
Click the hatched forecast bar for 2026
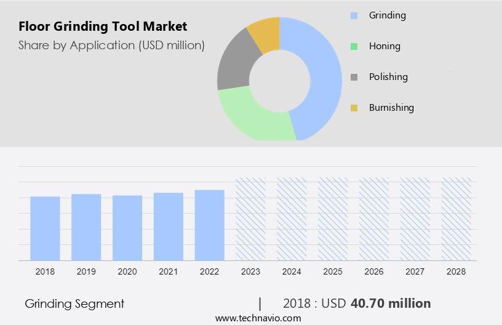(x=374, y=219)
